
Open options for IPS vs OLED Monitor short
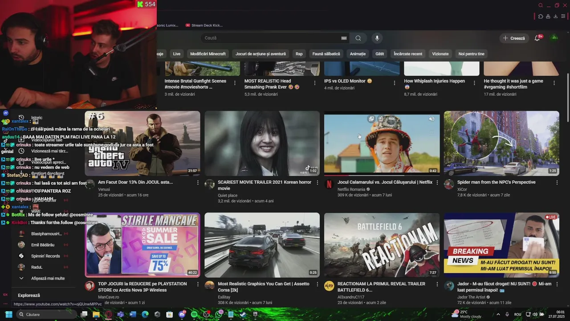394,83
